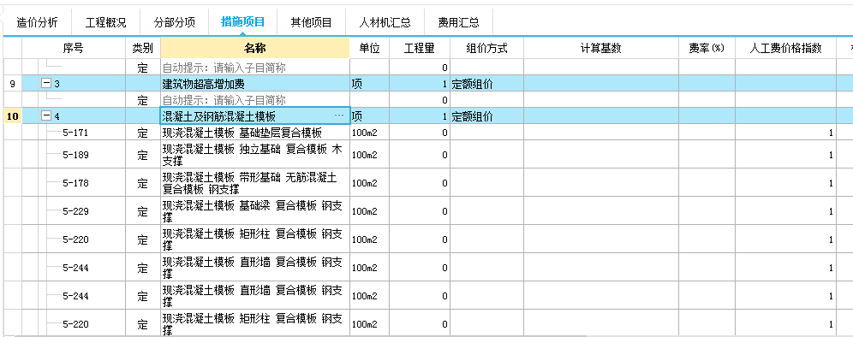
Task: Open the 费用汇总 tab
Action: click(x=458, y=22)
